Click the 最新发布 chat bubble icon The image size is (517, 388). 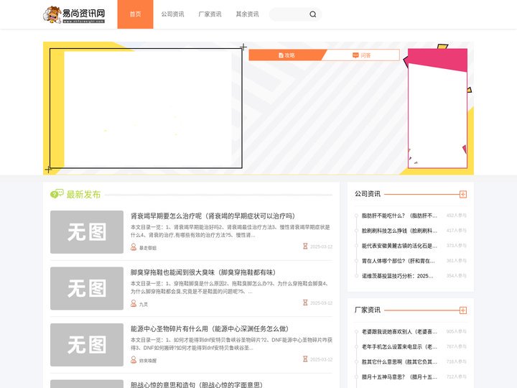57,194
